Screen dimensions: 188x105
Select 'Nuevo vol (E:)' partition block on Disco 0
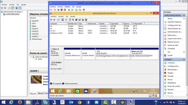coord(145,54)
